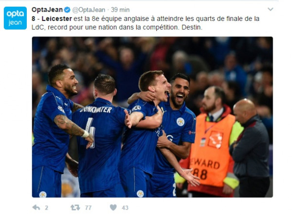This screenshot has height=217, width=292.
Task: Reply to the tweet with arrow icon
Action: 36,207
